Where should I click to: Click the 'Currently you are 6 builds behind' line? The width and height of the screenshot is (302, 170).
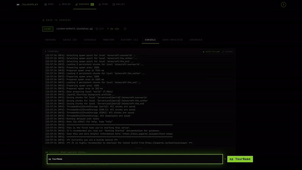tap(81, 140)
